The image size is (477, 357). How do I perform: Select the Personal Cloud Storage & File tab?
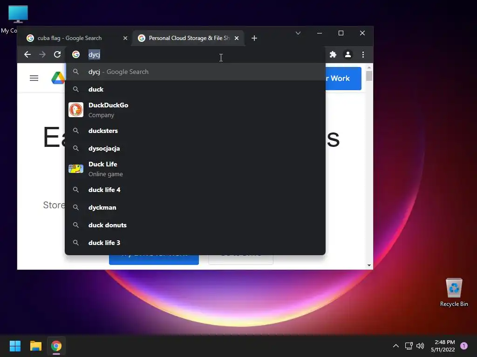188,38
